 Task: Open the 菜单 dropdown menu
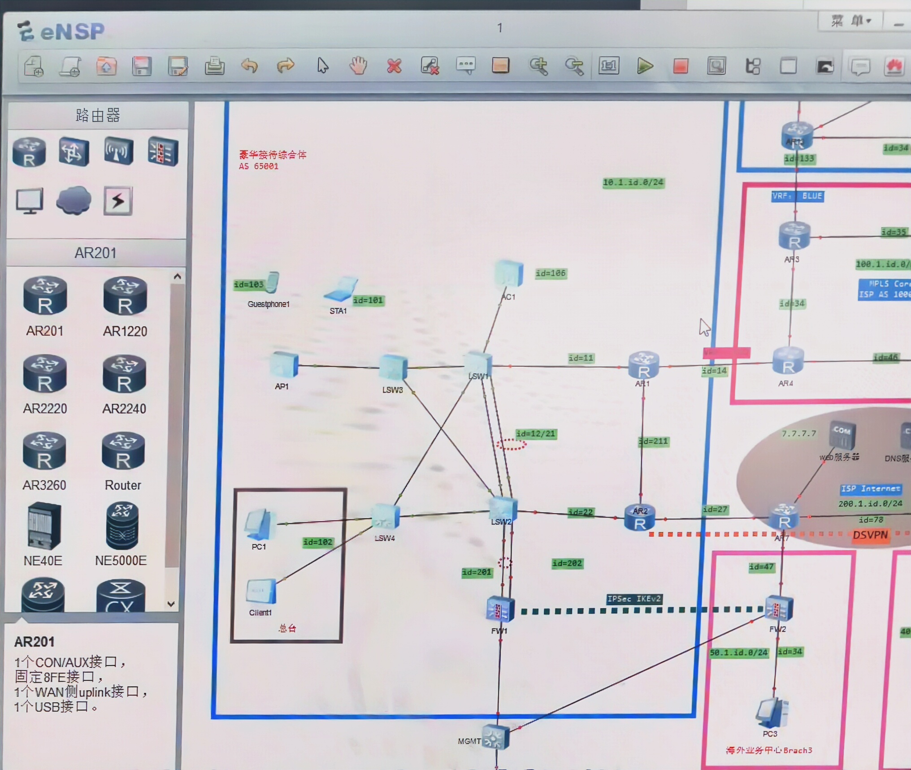coord(850,21)
